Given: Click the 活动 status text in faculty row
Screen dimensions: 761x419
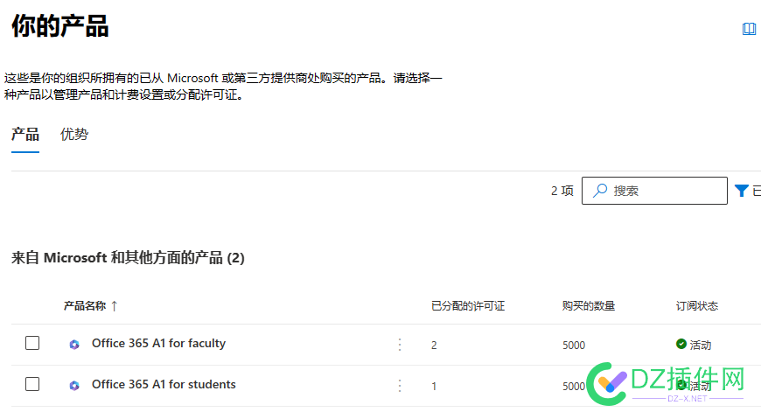Looking at the screenshot, I should (701, 346).
